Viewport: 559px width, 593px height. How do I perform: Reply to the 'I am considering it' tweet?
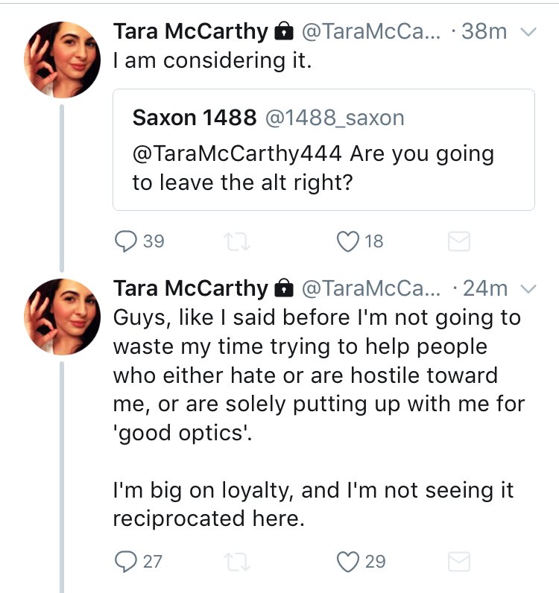click(124, 241)
